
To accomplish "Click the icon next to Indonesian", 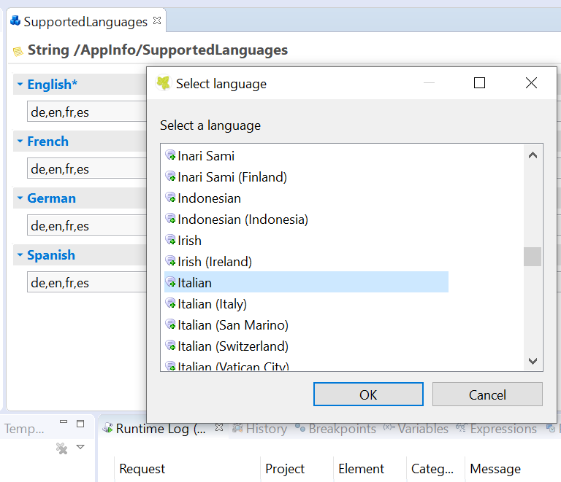I will (170, 198).
